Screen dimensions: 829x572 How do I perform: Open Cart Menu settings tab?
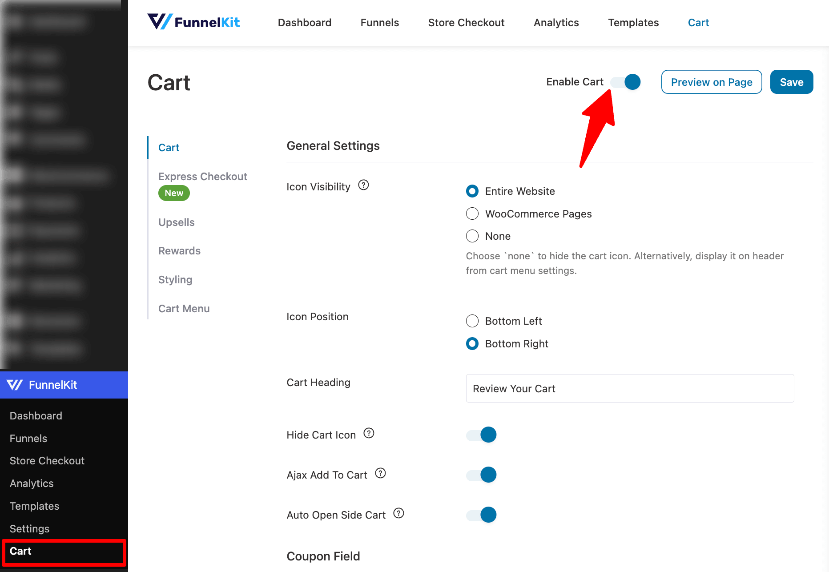184,309
